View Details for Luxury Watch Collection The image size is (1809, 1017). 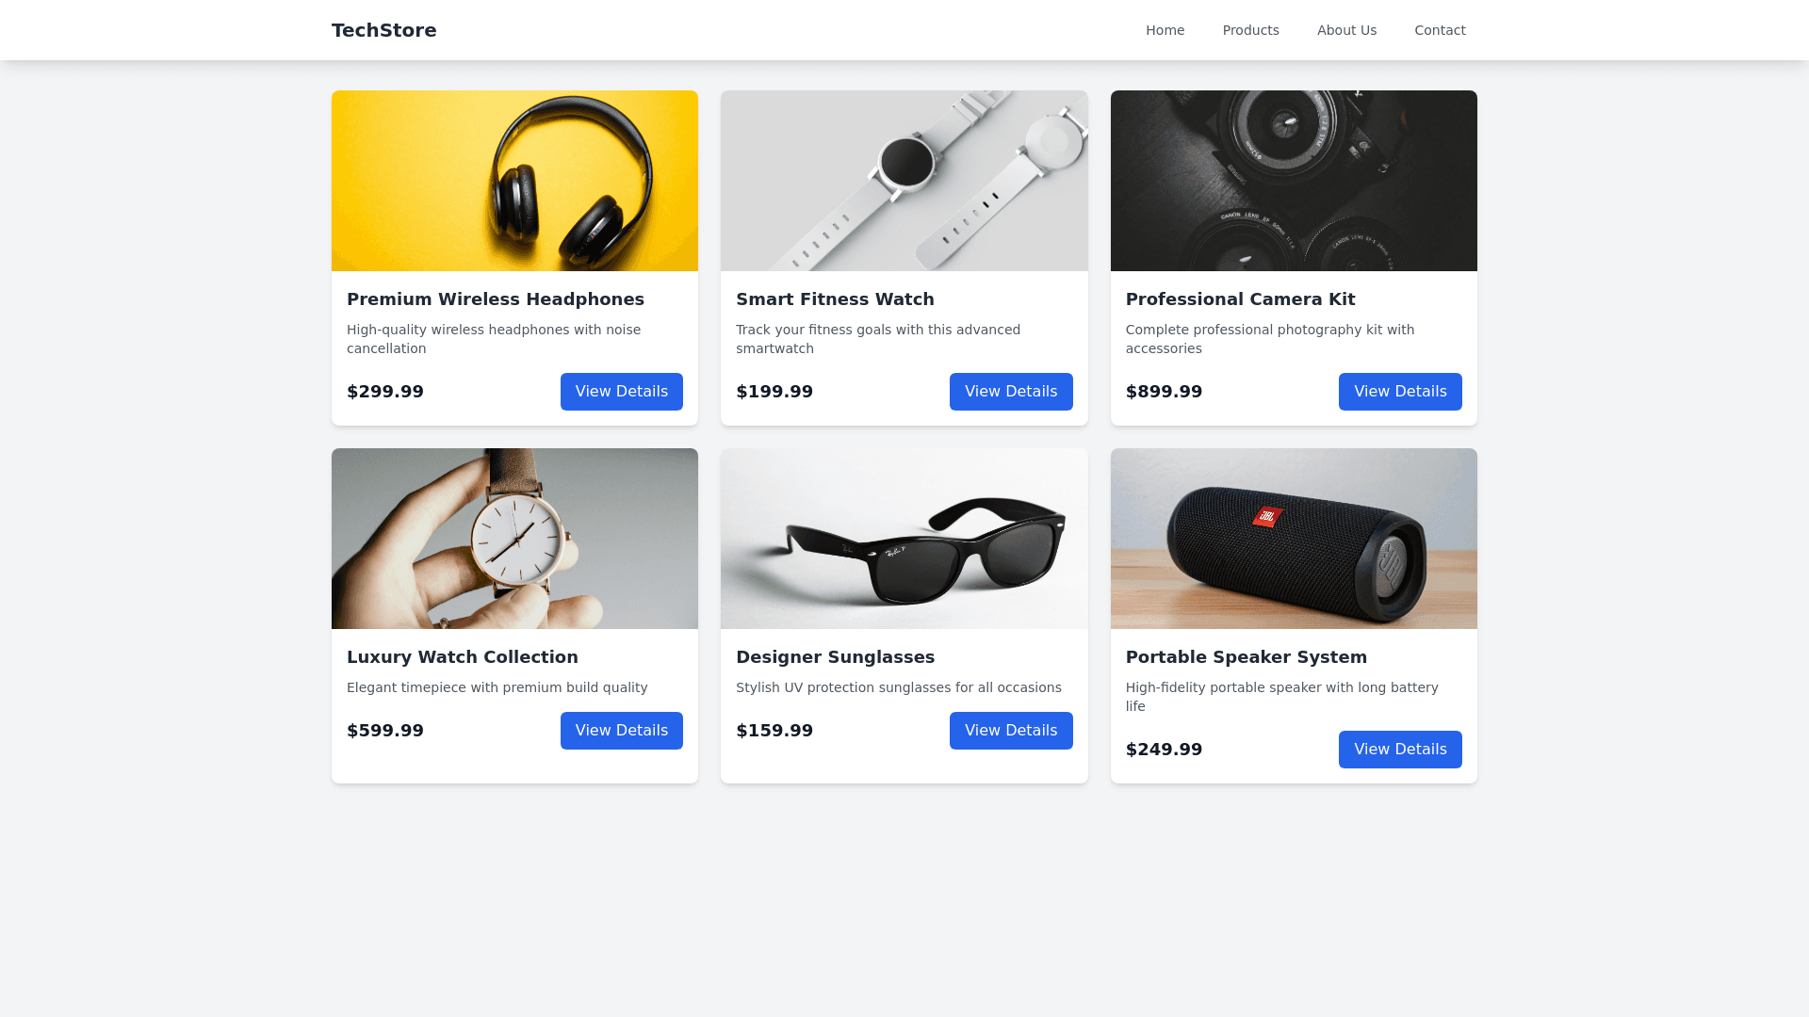(x=622, y=731)
